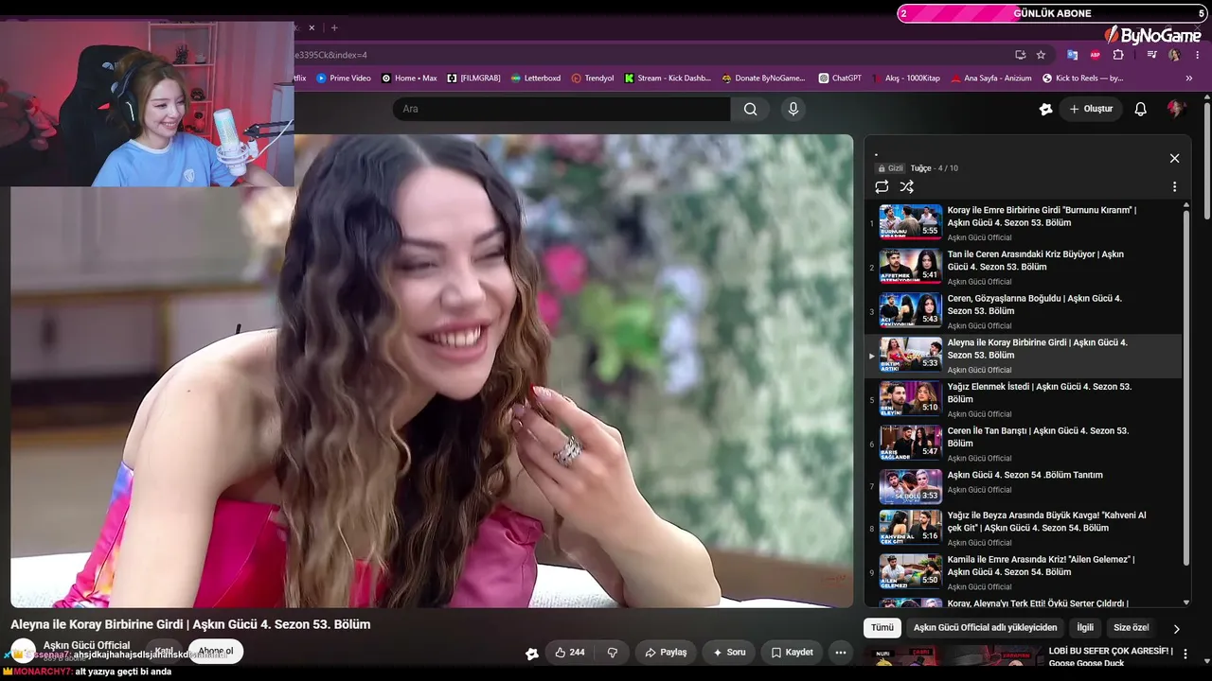Click the YouTube search magnifier button

pyautogui.click(x=750, y=109)
